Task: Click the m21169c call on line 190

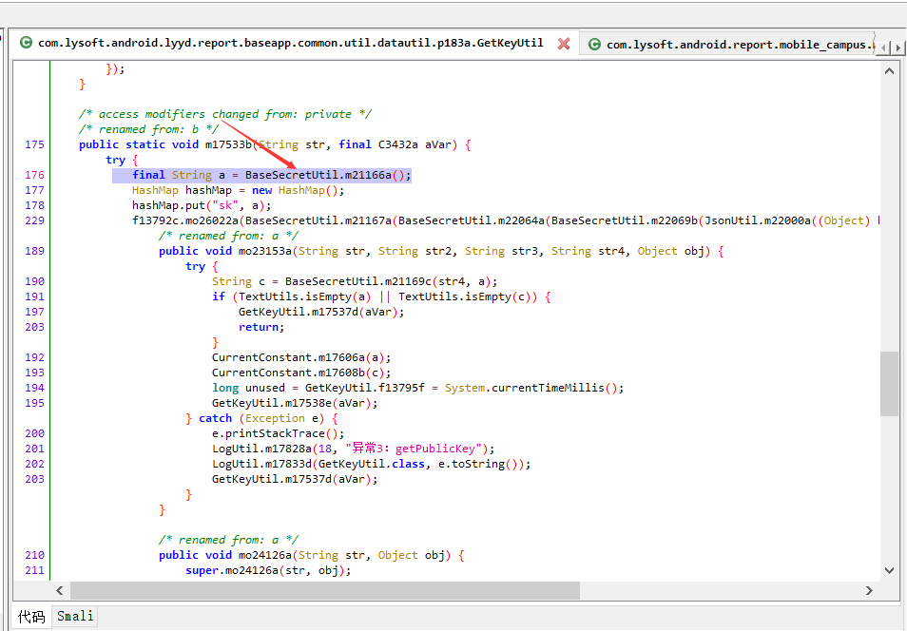Action: [x=408, y=281]
